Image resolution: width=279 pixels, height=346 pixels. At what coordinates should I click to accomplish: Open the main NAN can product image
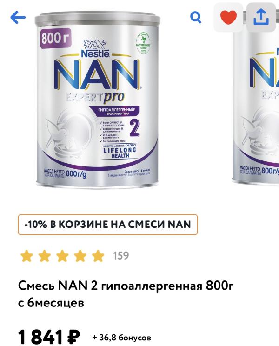coord(98,100)
